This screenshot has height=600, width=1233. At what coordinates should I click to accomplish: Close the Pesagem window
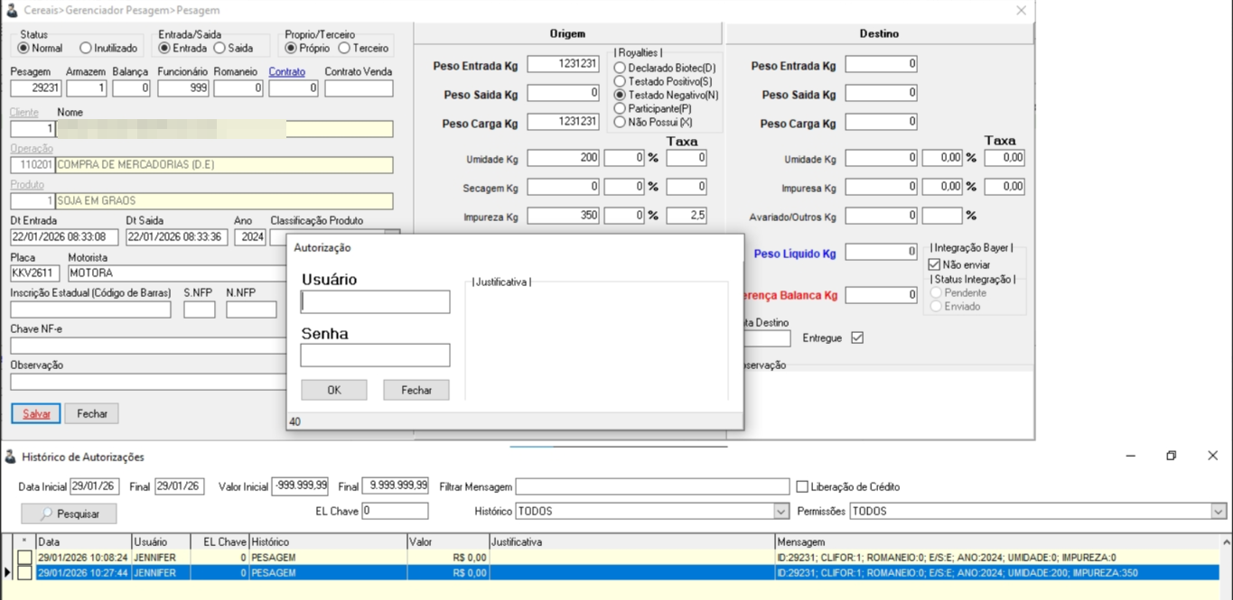1021,10
